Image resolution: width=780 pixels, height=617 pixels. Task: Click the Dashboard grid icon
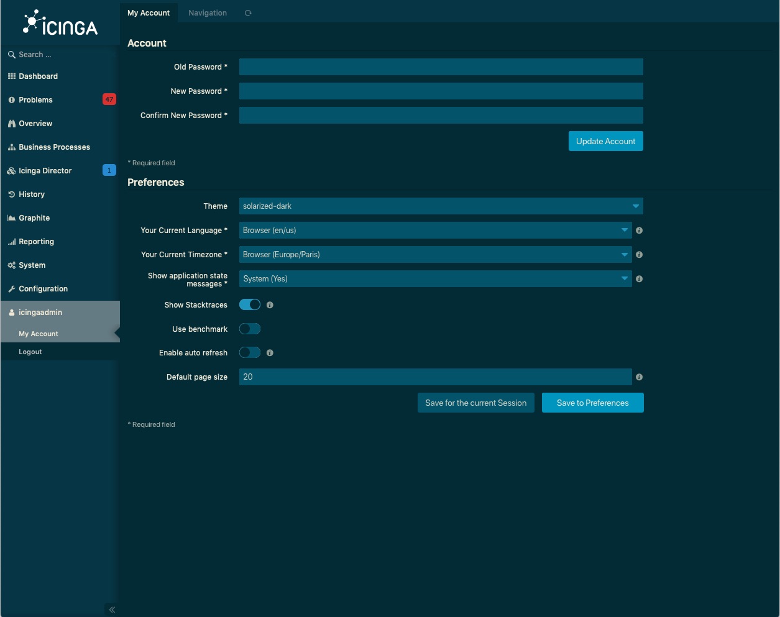[x=11, y=76]
